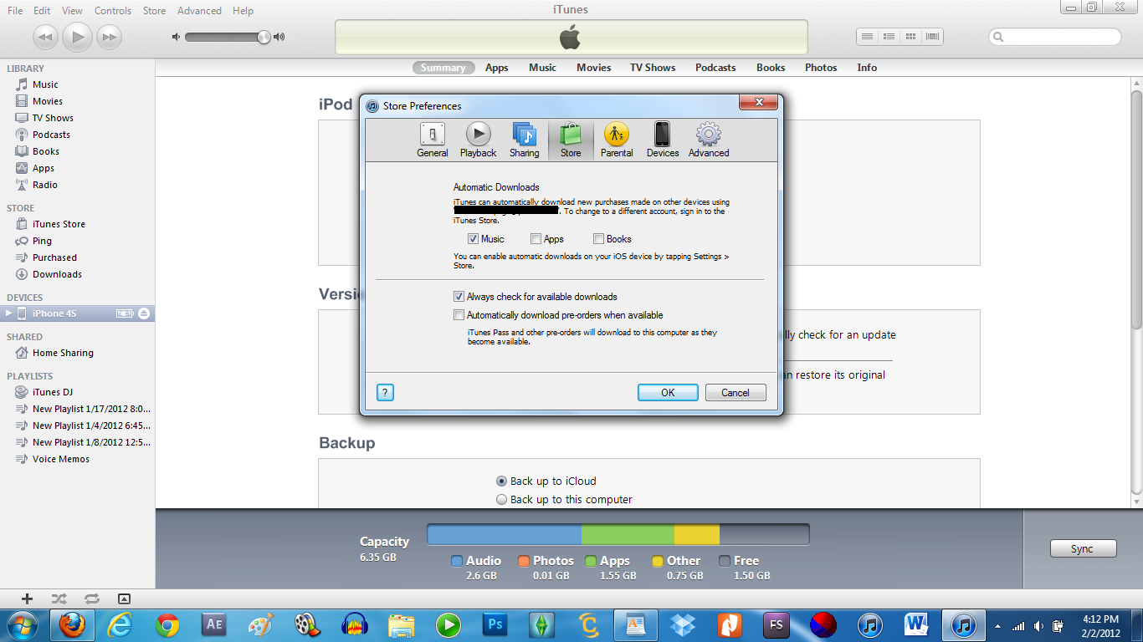Screen dimensions: 1143x642
Task: Open Home Sharing in sidebar
Action: [x=63, y=353]
